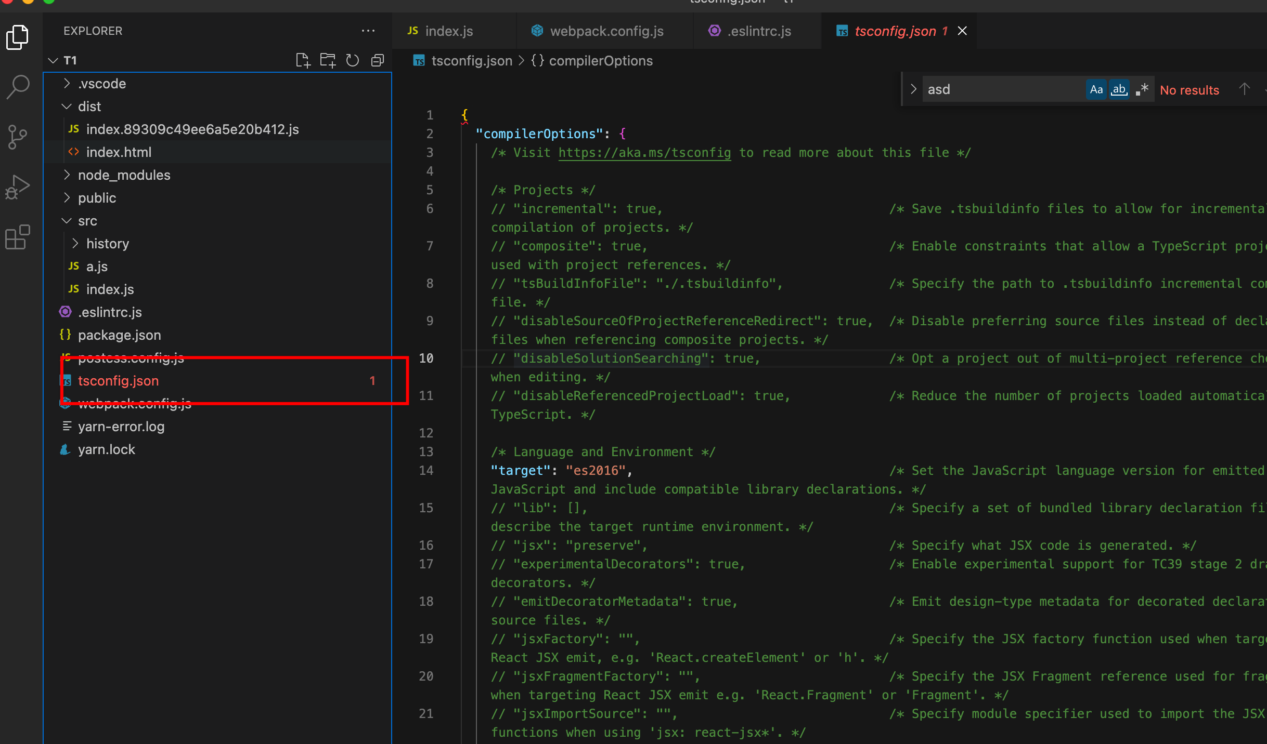1267x744 pixels.
Task: Click the error count badge beside tsconfig.json
Action: (372, 380)
